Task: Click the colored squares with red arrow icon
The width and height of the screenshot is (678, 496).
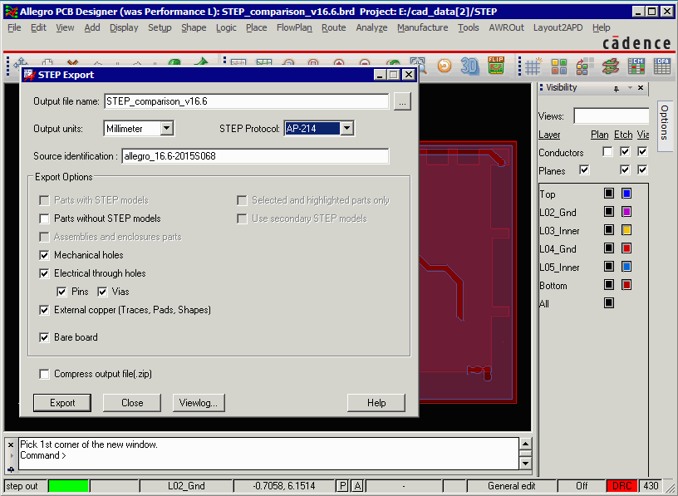Action: point(585,66)
